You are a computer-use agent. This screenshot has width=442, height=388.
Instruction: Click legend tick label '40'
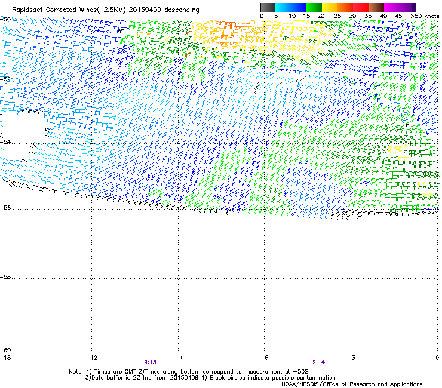pyautogui.click(x=383, y=16)
